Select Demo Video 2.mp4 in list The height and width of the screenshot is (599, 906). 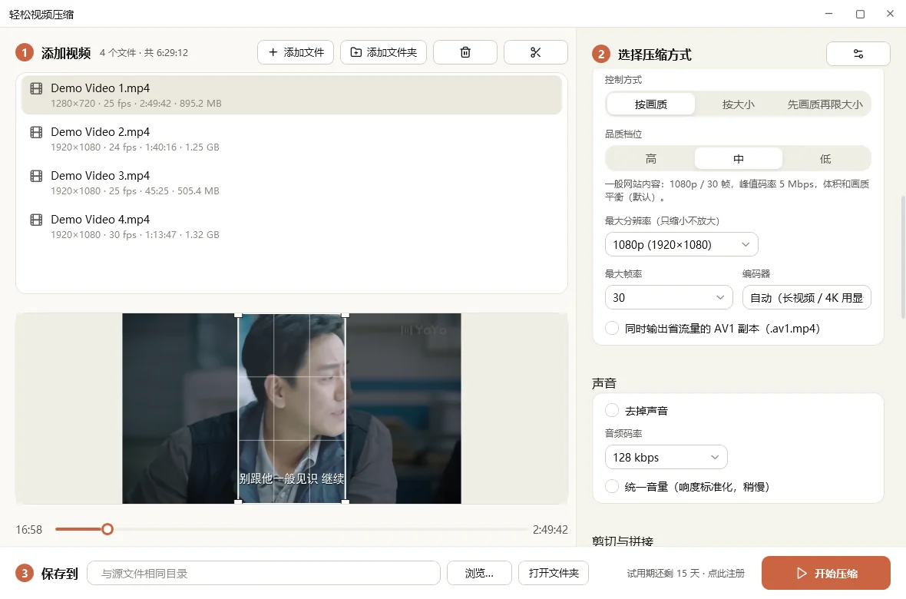point(291,139)
